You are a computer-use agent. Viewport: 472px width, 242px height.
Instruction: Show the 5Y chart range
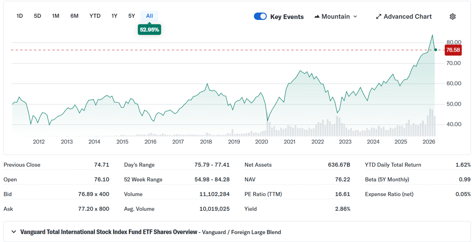(132, 16)
